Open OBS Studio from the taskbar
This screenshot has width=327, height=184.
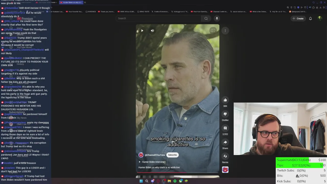[x=164, y=181]
